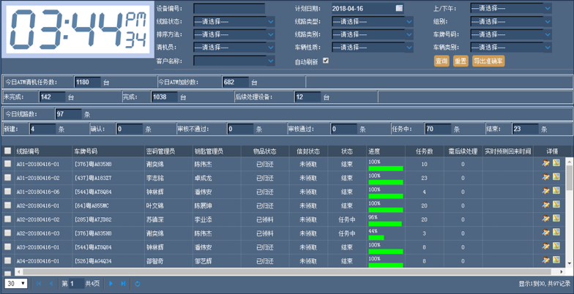The height and width of the screenshot is (294, 574).
Task: Open the page size dropdown showing 30
Action: [16, 284]
